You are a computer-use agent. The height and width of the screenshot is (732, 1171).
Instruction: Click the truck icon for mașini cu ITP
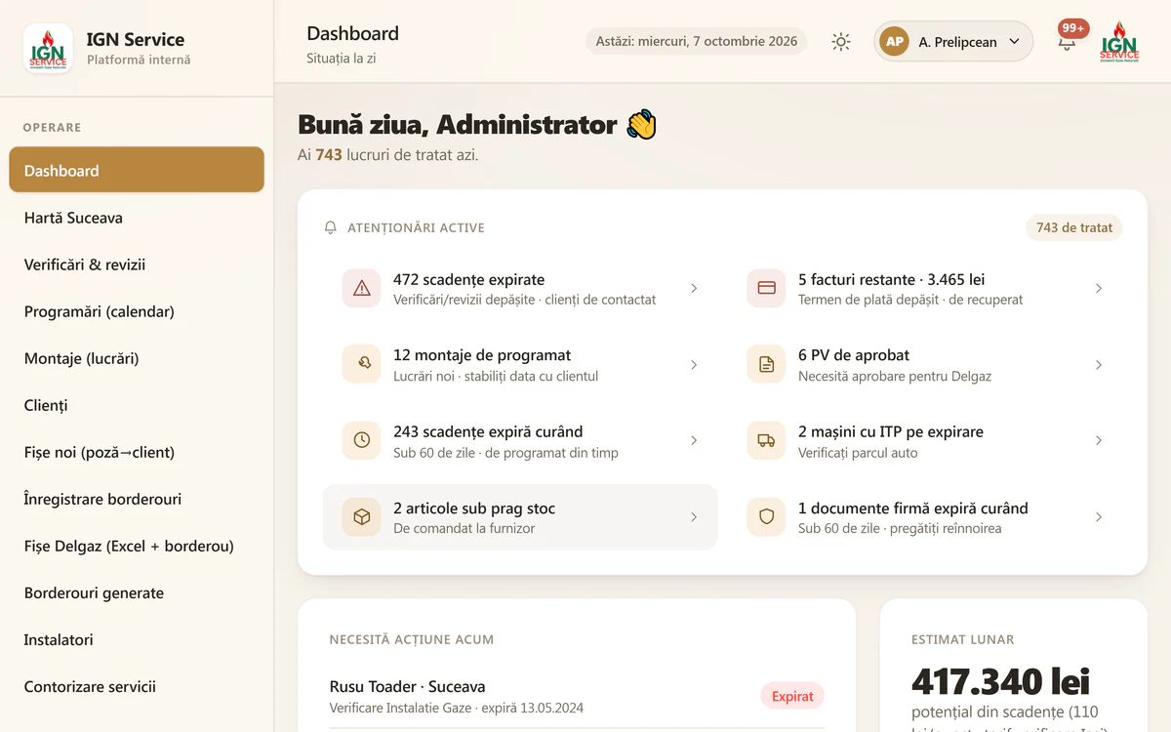[766, 440]
